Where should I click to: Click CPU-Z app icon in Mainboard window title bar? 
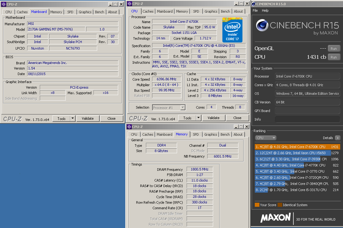click(3, 4)
